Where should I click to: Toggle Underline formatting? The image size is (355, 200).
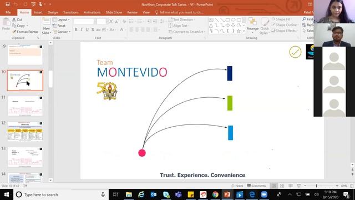87,29
